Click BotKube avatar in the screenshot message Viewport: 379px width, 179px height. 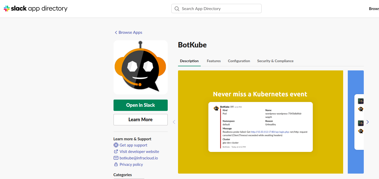[216, 108]
